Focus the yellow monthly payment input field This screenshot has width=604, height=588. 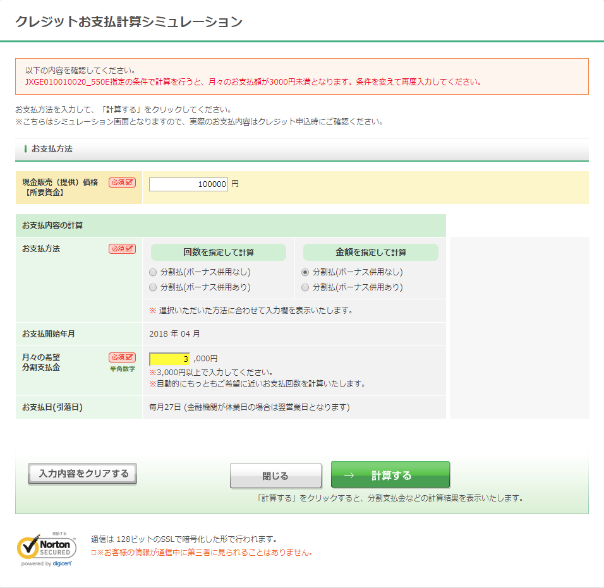coord(169,359)
